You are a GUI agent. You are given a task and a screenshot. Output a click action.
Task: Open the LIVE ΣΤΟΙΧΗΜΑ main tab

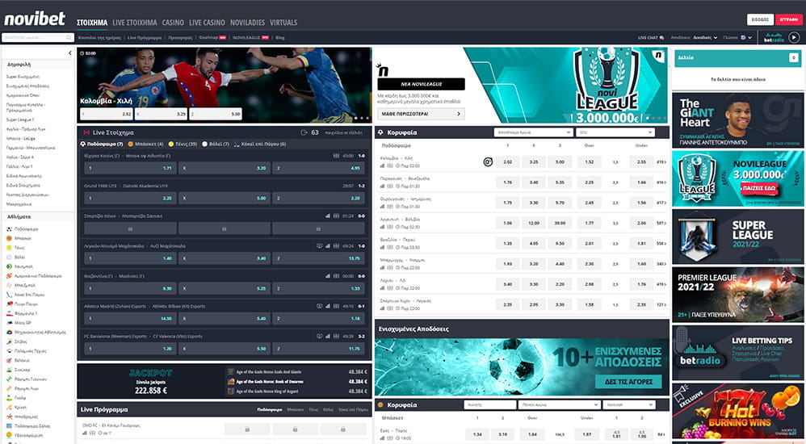coord(135,23)
